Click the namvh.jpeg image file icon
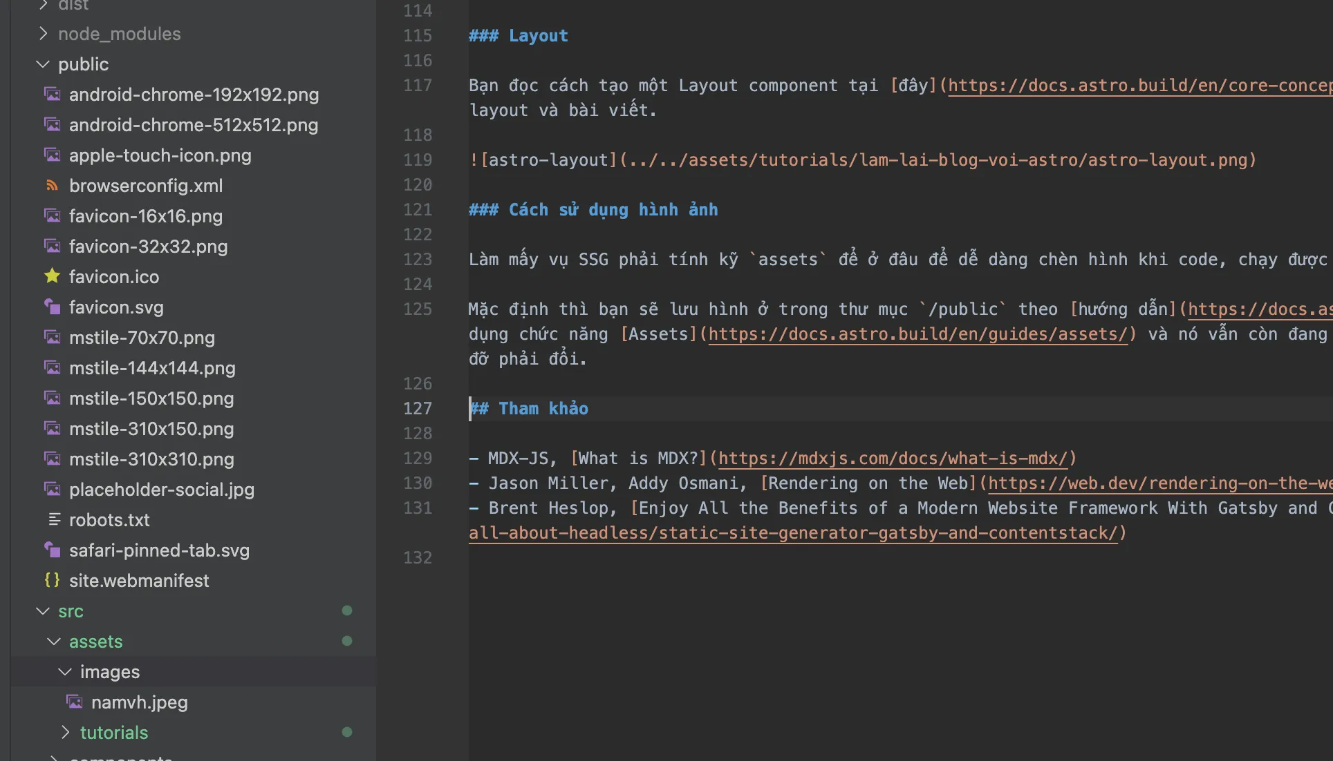The height and width of the screenshot is (761, 1333). pyautogui.click(x=74, y=702)
